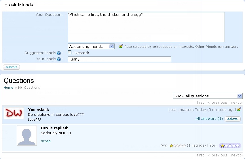Collapse the ask friends section triangle

pyautogui.click(x=6, y=5)
